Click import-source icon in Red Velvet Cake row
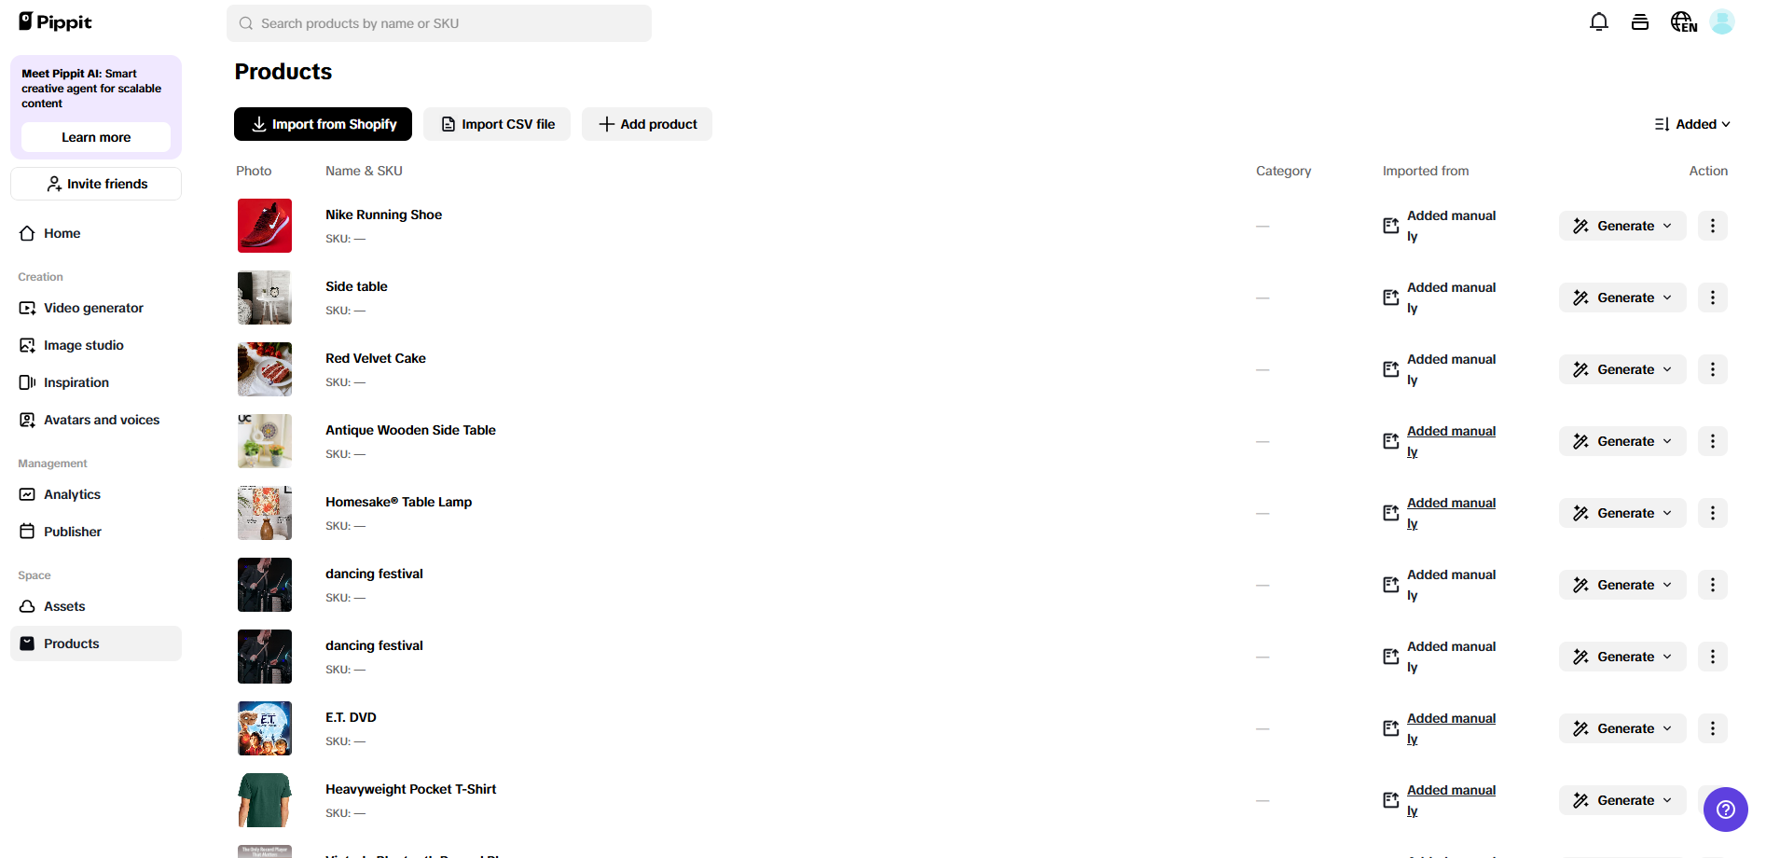The image size is (1780, 858). (1391, 369)
